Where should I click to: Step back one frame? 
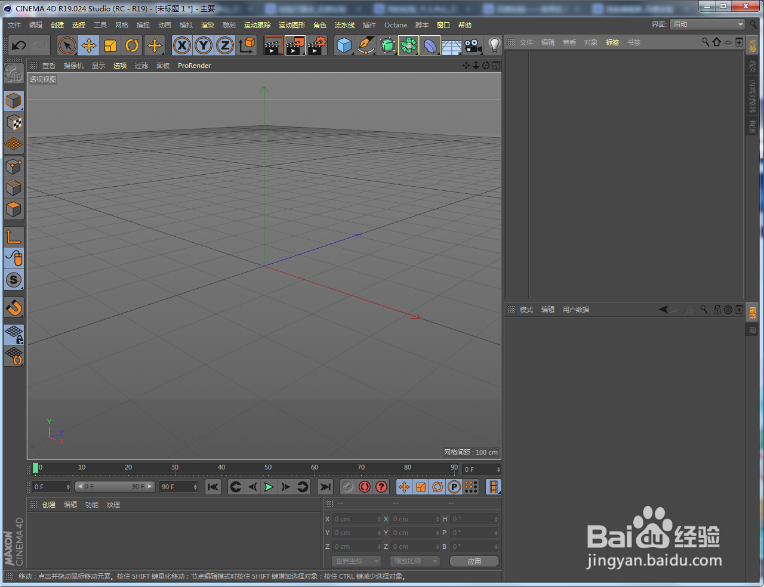pyautogui.click(x=252, y=487)
